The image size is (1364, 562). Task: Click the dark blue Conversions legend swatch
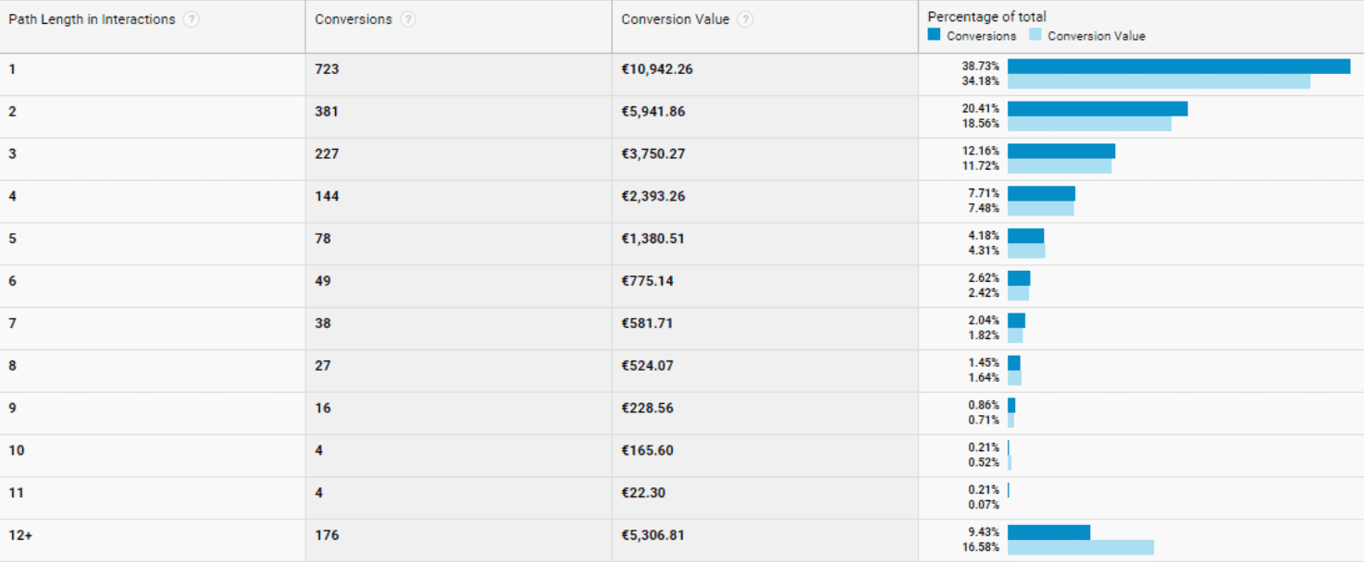[x=935, y=35]
